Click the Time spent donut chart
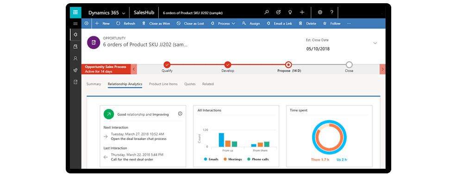This screenshot has height=178, width=463. tap(329, 137)
